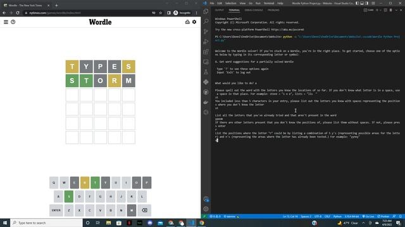Open VS Code View menu
This screenshot has height=227, width=405.
click(242, 3)
